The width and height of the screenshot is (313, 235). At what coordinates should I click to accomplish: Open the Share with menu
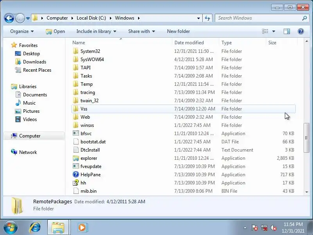(x=142, y=31)
